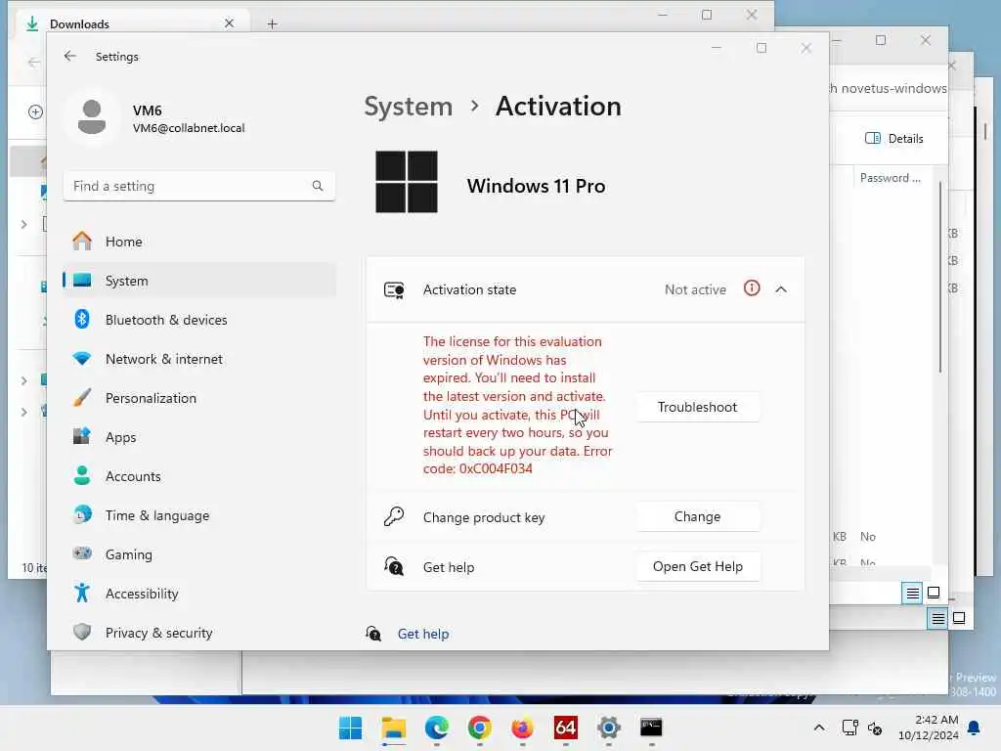
Task: Toggle Details pane in background window
Action: pyautogui.click(x=893, y=139)
